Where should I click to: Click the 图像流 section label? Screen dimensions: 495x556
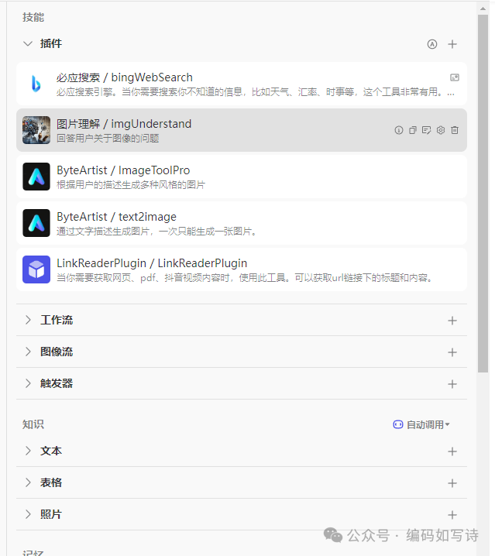[x=57, y=352]
